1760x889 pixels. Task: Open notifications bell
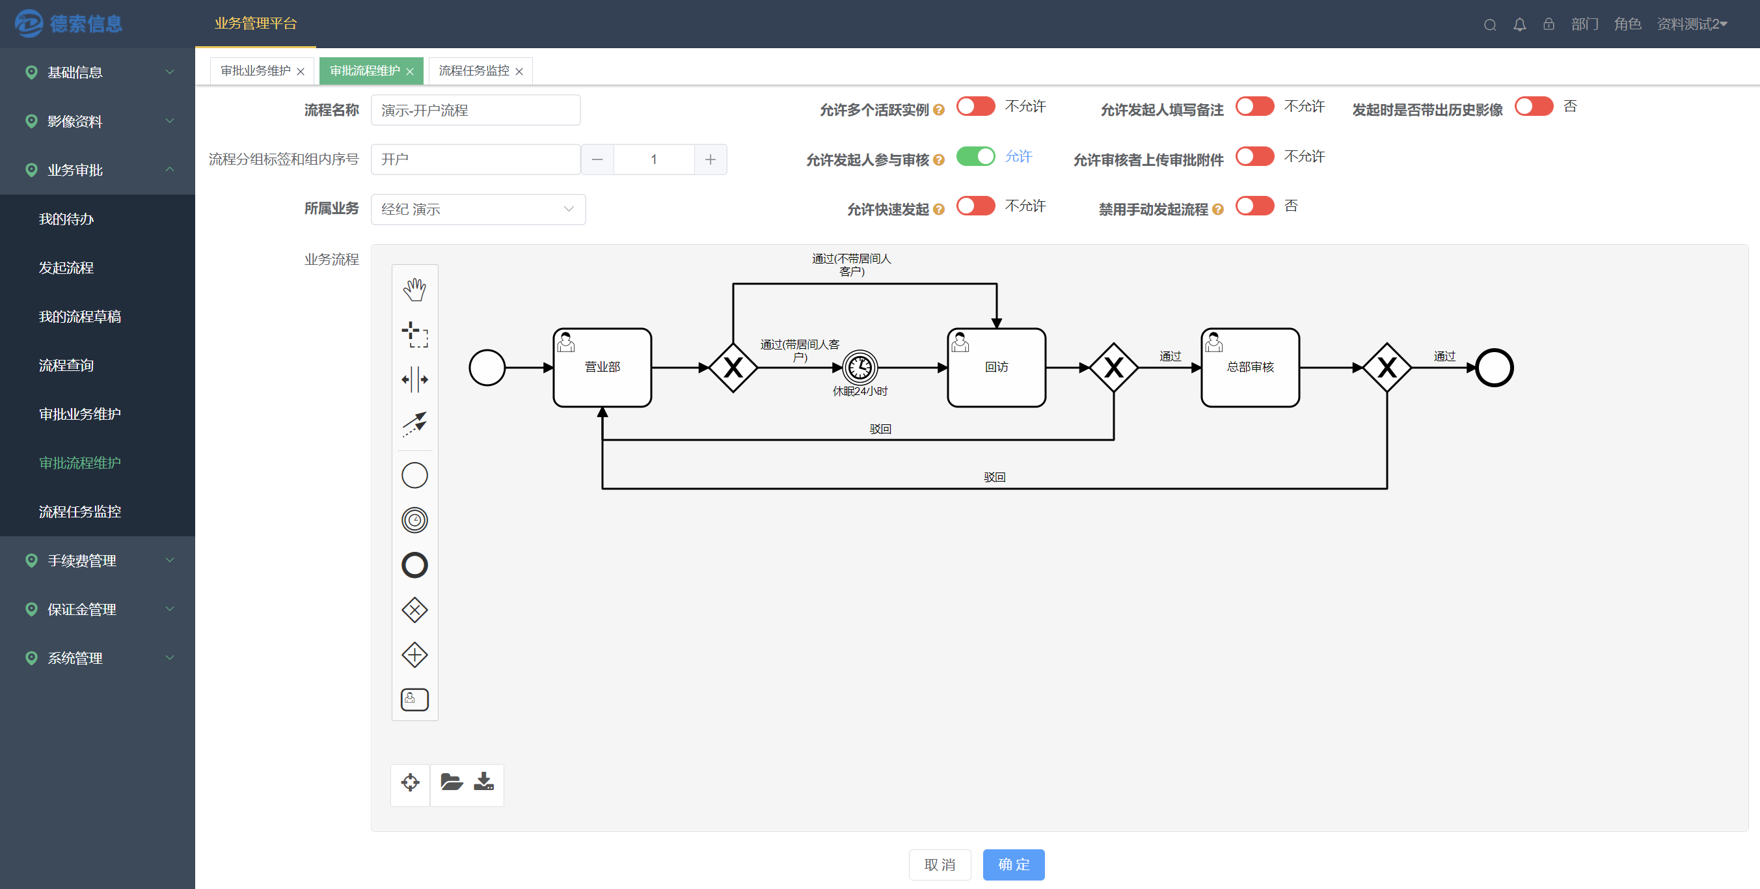click(x=1519, y=25)
